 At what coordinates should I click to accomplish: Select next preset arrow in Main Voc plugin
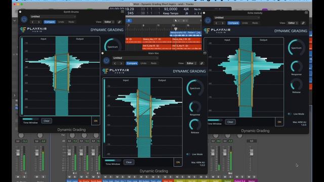coord(121,63)
